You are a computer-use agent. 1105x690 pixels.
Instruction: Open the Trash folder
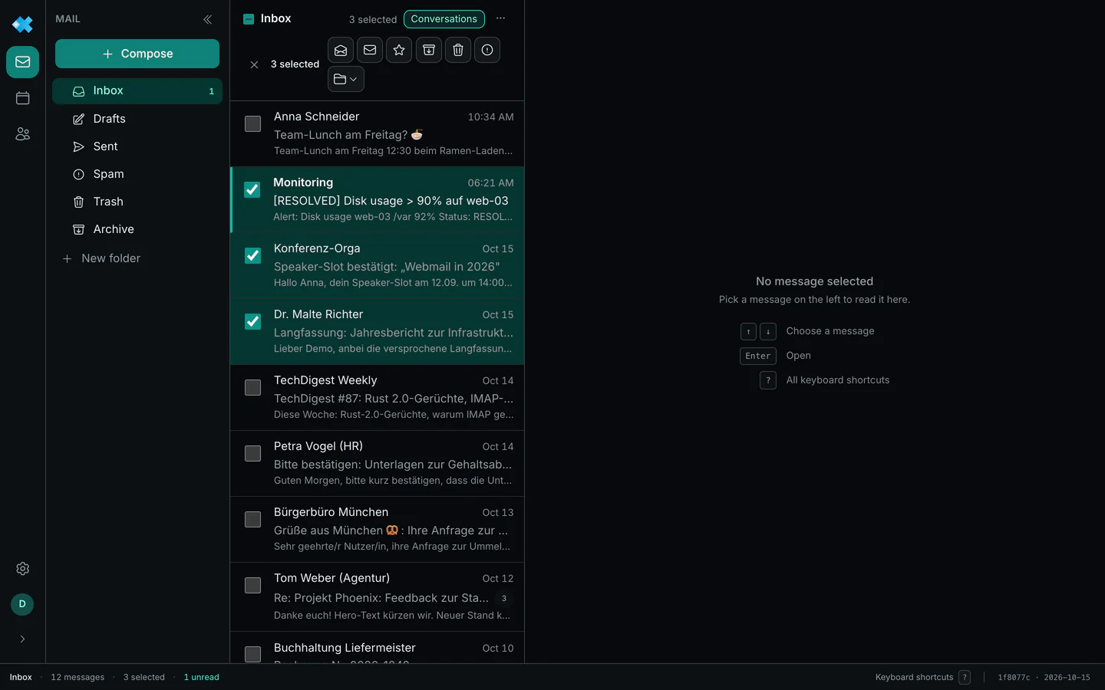pyautogui.click(x=137, y=202)
